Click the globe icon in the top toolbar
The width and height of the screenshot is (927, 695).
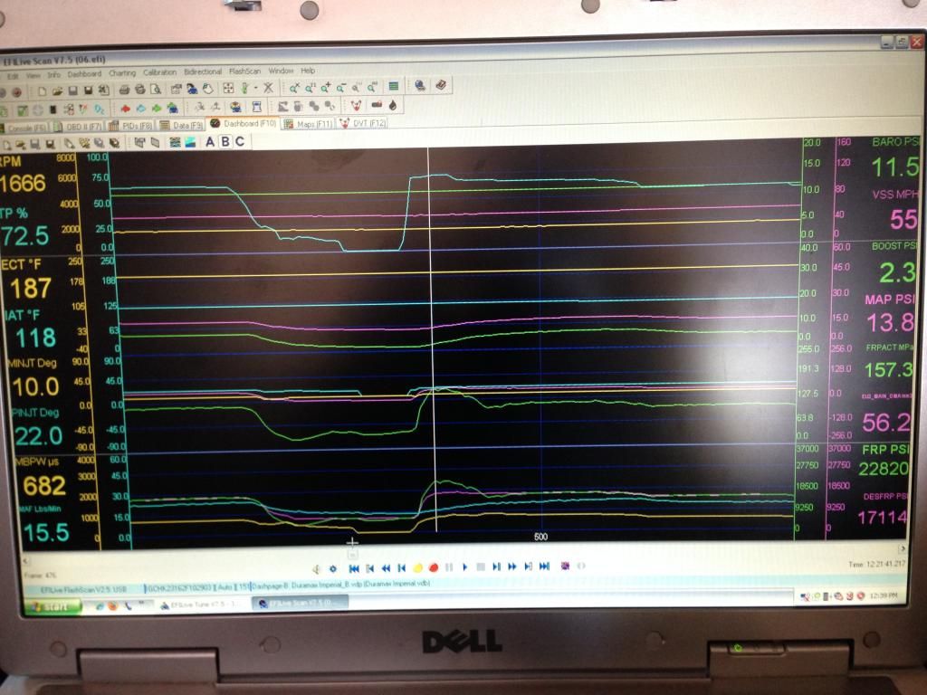point(420,86)
